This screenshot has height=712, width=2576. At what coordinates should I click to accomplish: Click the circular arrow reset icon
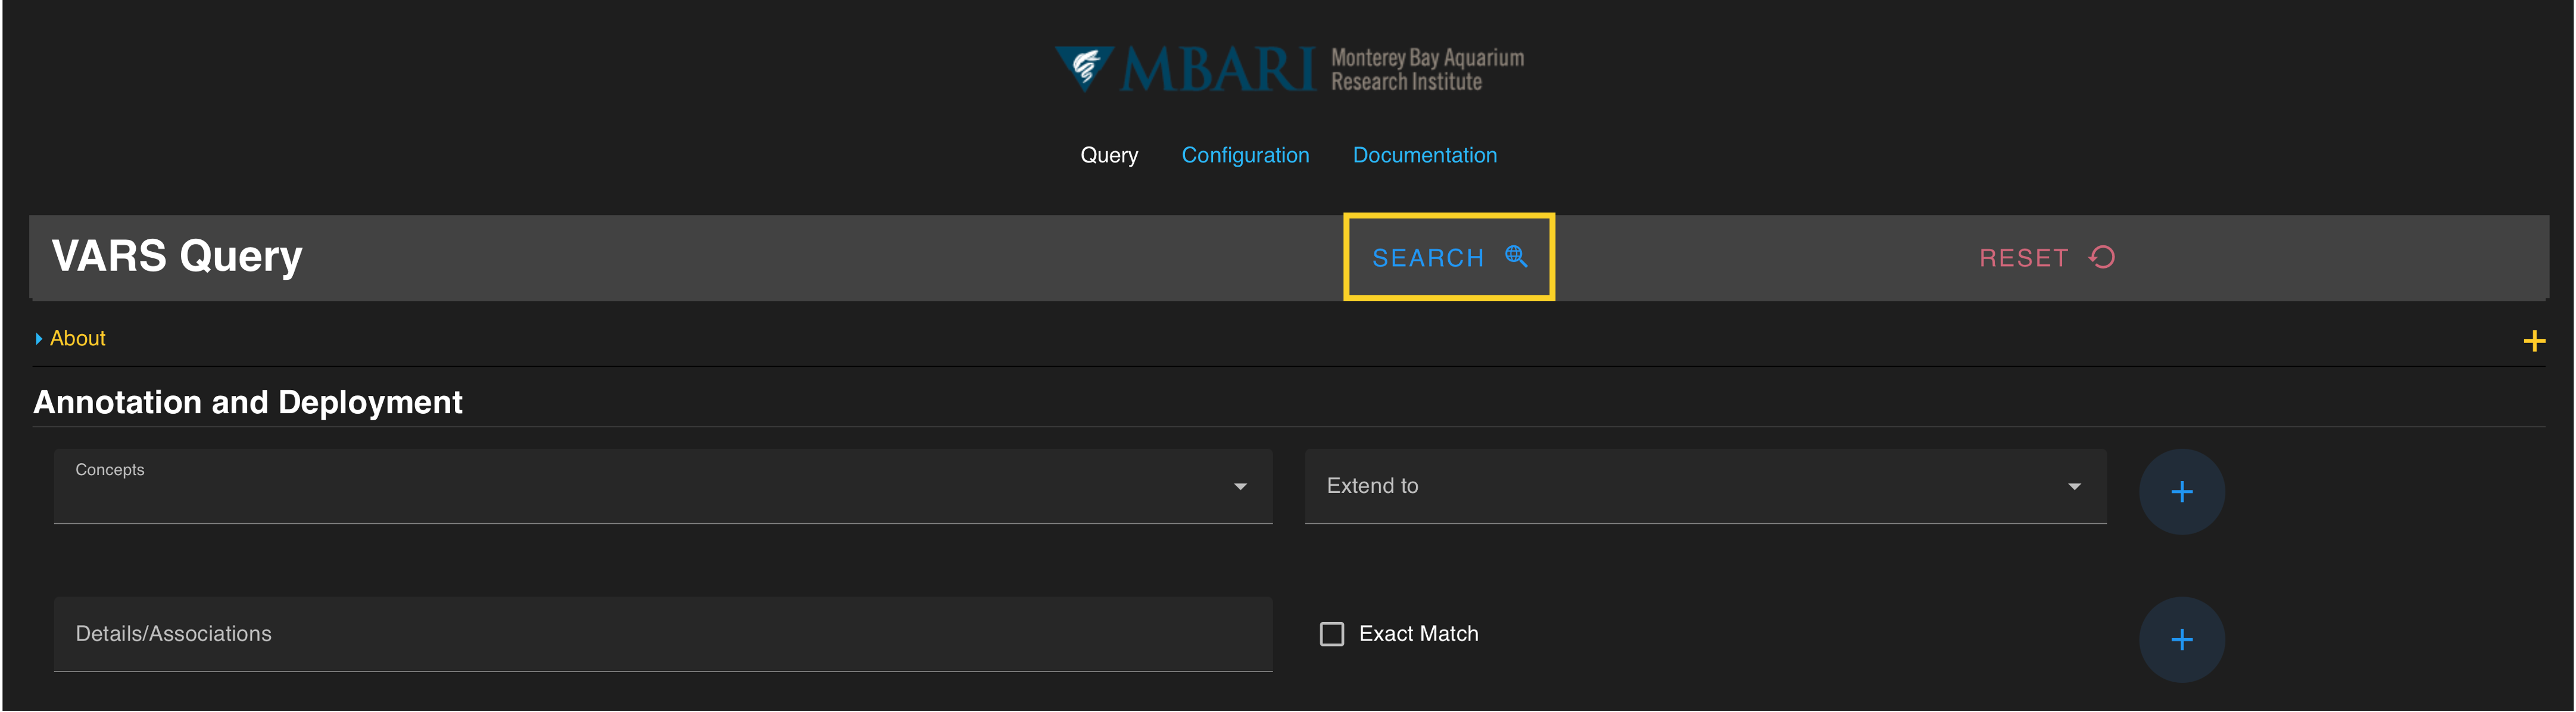pos(2102,257)
